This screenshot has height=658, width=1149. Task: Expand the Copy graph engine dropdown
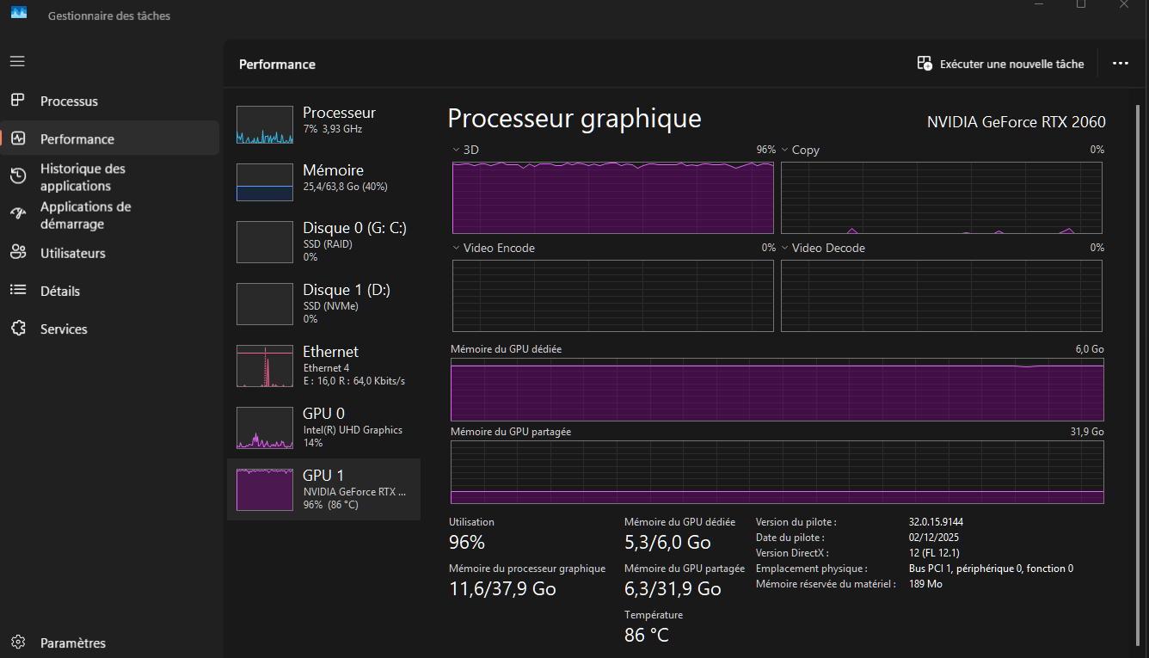tap(785, 150)
